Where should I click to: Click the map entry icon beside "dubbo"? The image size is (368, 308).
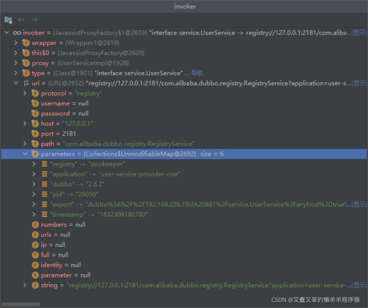44,184
